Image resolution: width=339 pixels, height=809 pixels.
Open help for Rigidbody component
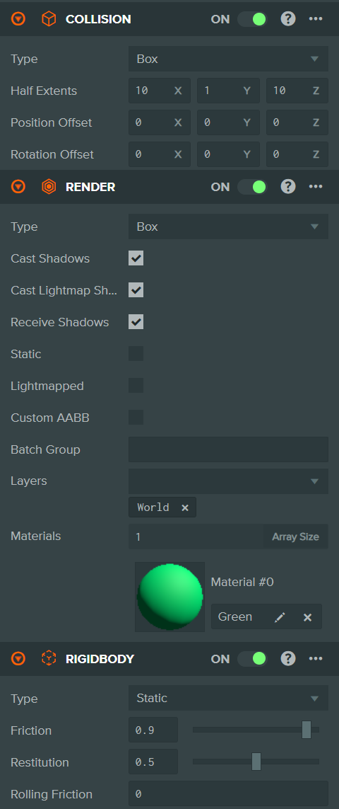pyautogui.click(x=288, y=658)
